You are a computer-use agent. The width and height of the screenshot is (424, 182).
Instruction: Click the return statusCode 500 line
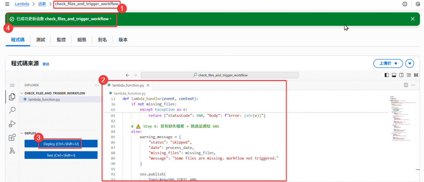point(208,116)
